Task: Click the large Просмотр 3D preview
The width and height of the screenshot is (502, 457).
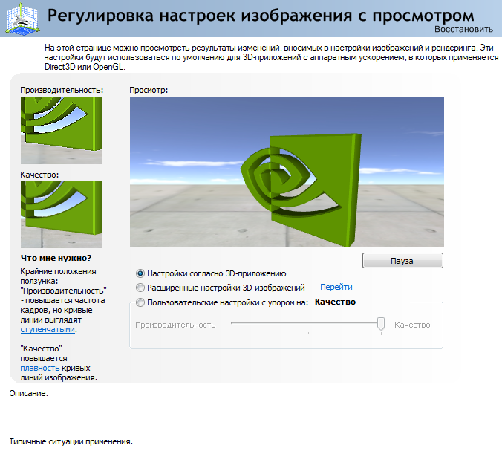Action: pyautogui.click(x=287, y=172)
